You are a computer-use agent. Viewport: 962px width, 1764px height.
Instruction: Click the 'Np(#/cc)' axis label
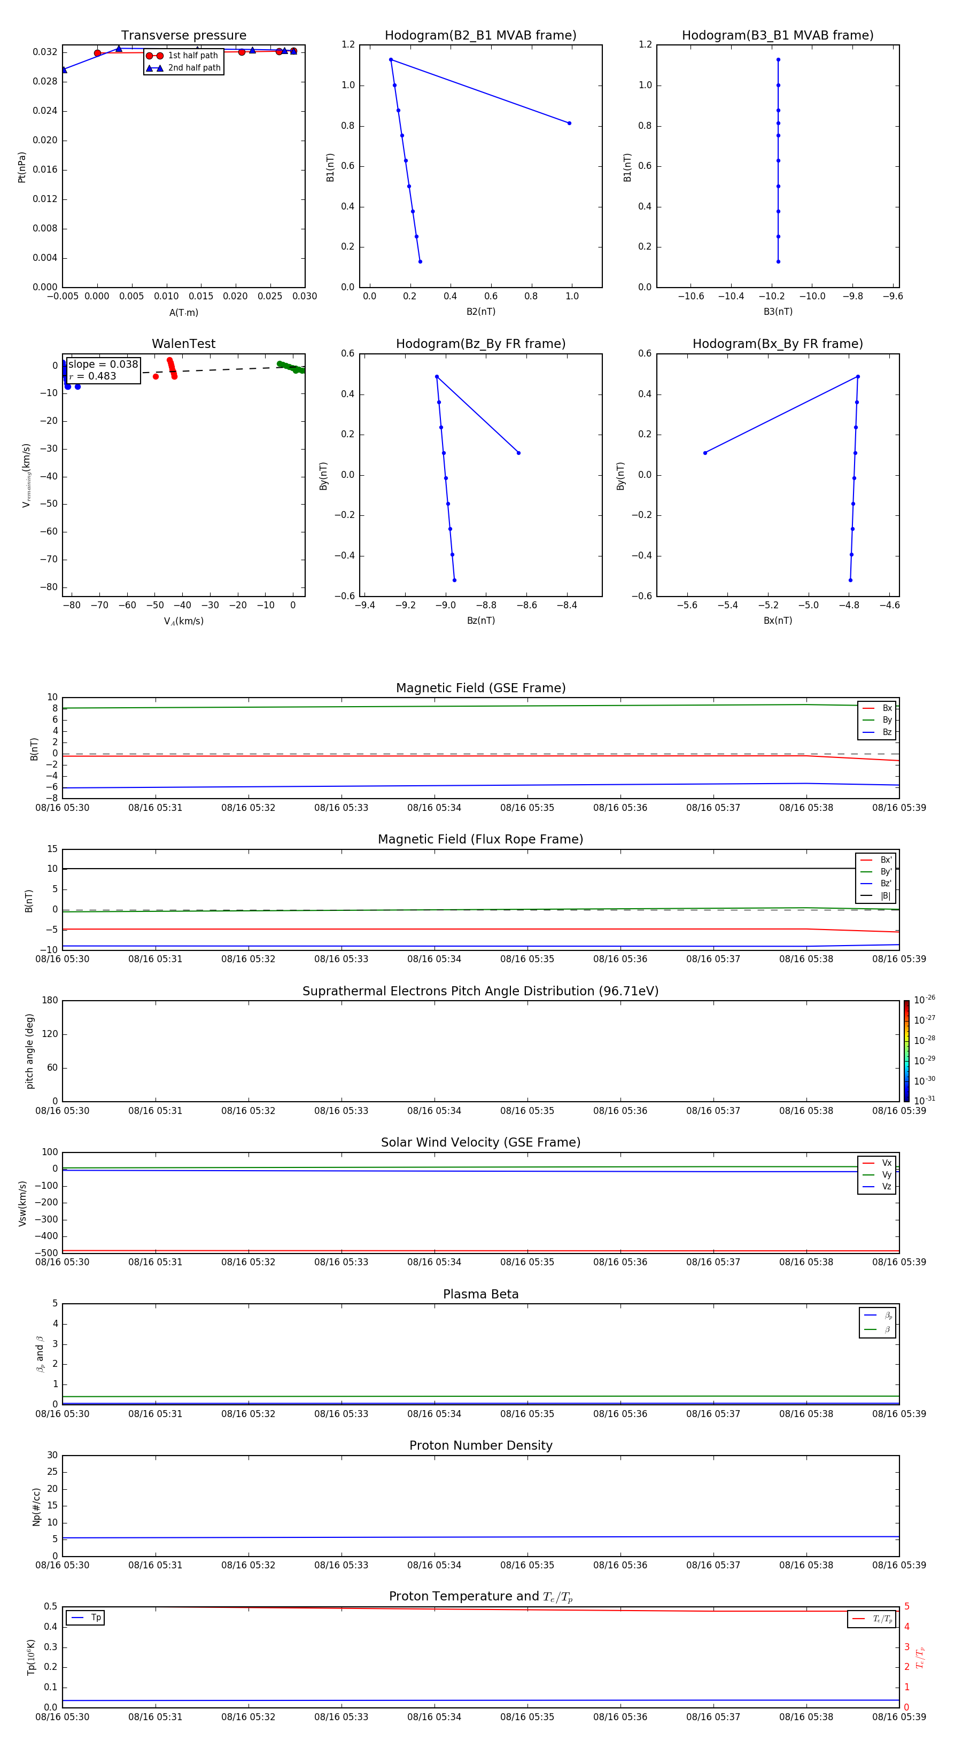(36, 1506)
